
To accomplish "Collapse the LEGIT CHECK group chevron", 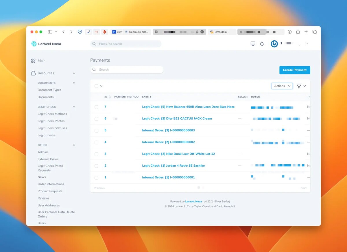I will tap(74, 107).
